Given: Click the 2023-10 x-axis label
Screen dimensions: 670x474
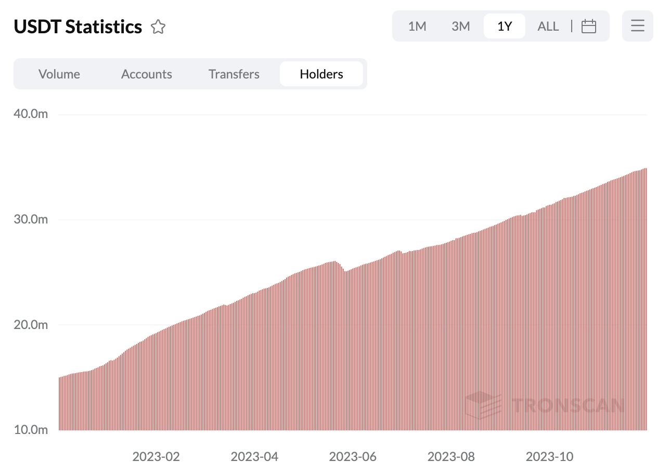Looking at the screenshot, I should point(549,457).
